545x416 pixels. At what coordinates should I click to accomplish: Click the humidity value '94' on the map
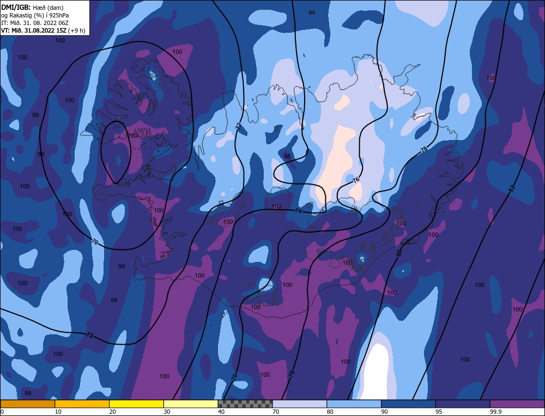click(x=312, y=13)
